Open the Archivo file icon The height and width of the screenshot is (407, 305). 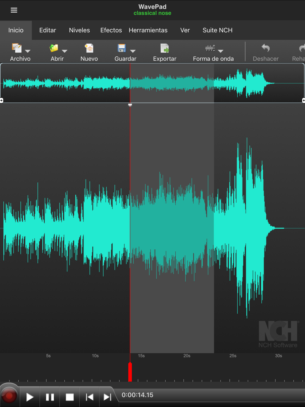click(17, 48)
